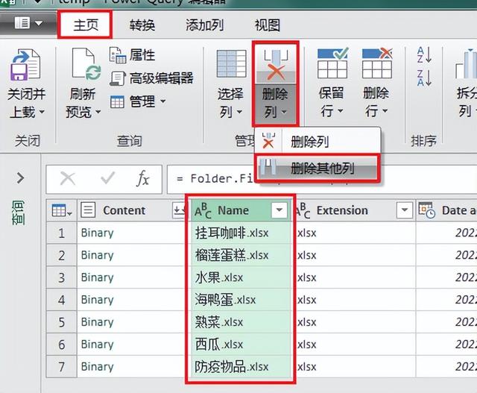The image size is (477, 393).
Task: Open the View (视图) tab
Action: pos(268,25)
